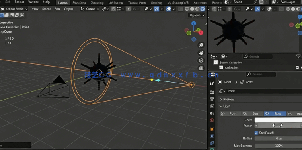Toggle the Soft Falloff checkbox
302x150 pixels.
click(256, 133)
